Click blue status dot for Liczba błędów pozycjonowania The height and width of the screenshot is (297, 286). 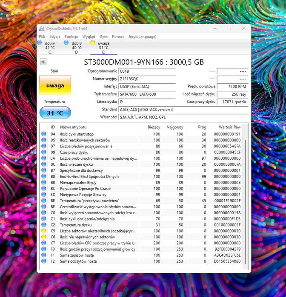coord(44,146)
